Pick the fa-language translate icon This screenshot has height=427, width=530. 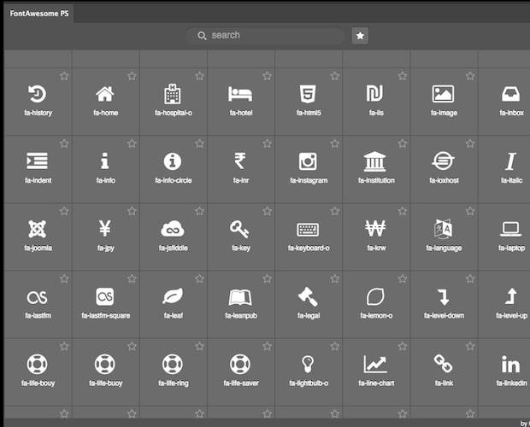coord(443,229)
